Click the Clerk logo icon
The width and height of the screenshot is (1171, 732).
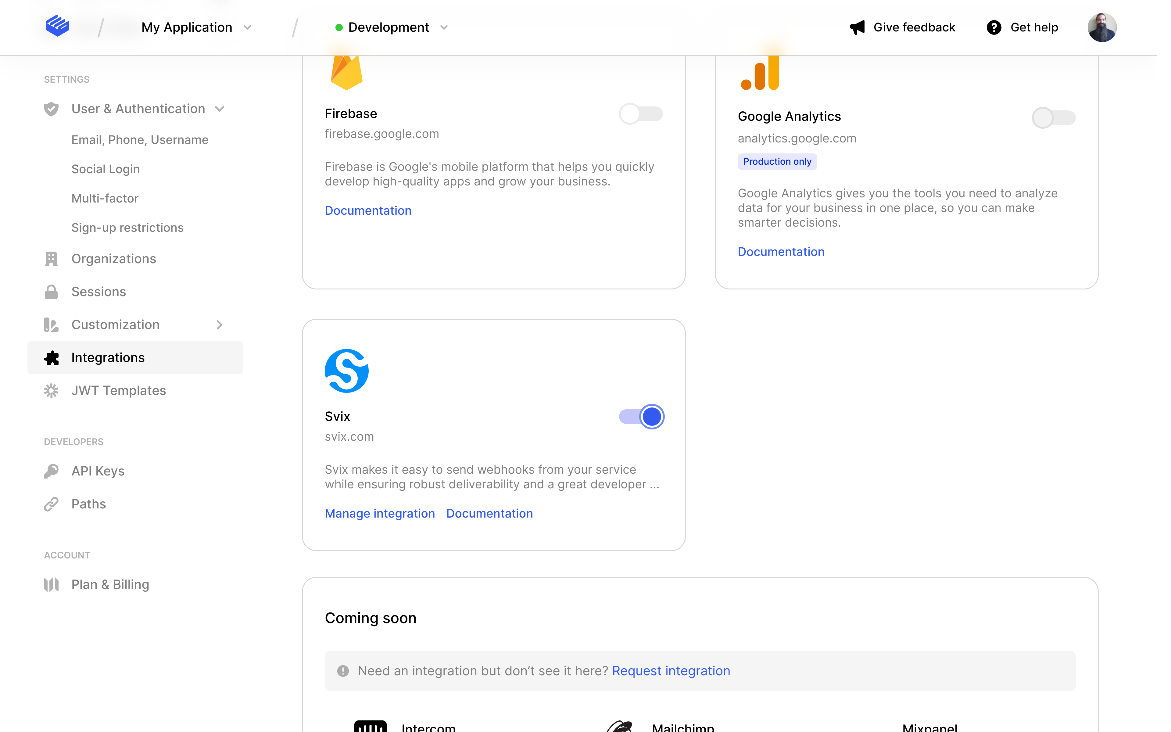coord(57,26)
